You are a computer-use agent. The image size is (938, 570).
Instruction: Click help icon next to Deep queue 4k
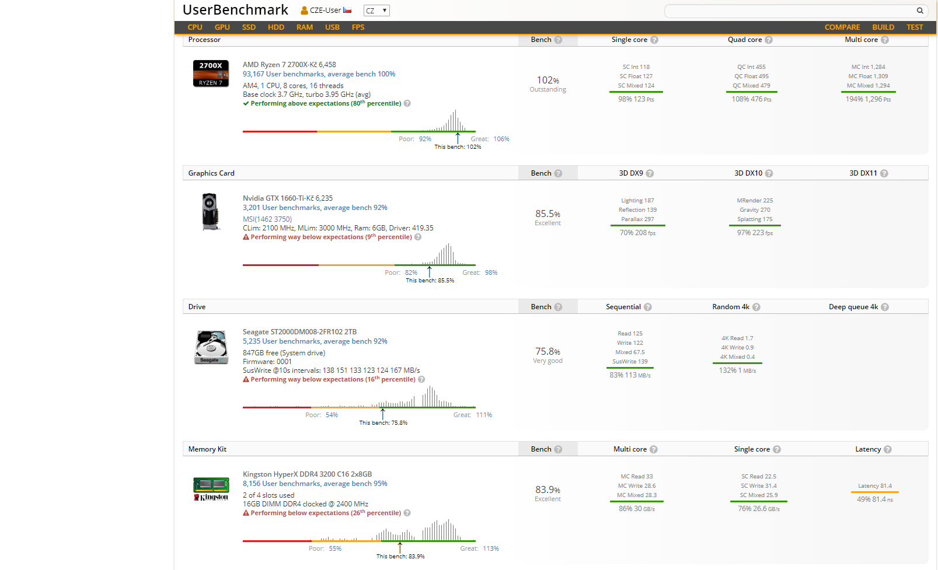(885, 307)
